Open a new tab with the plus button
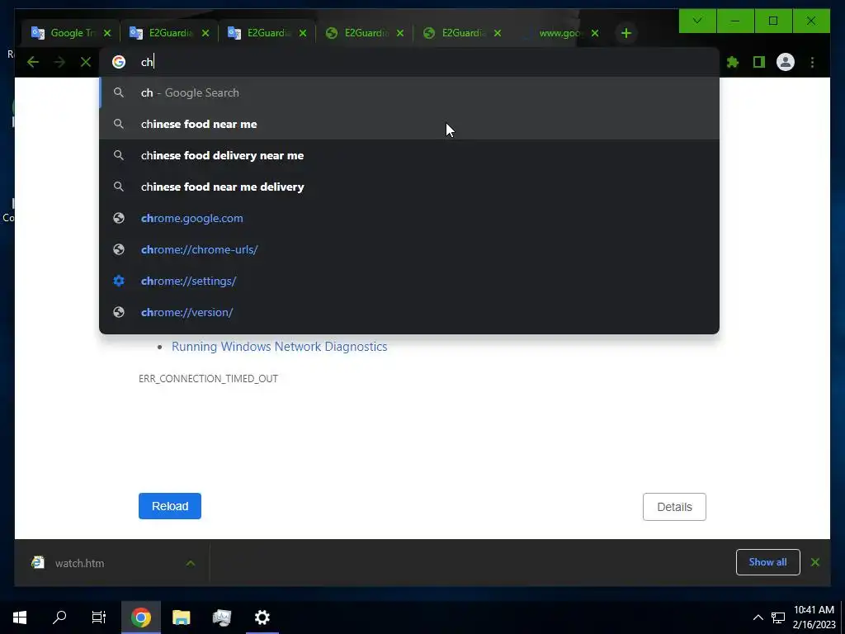This screenshot has height=634, width=845. 625,33
